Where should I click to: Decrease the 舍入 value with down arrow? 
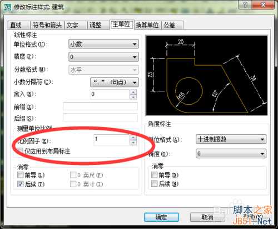(133, 97)
